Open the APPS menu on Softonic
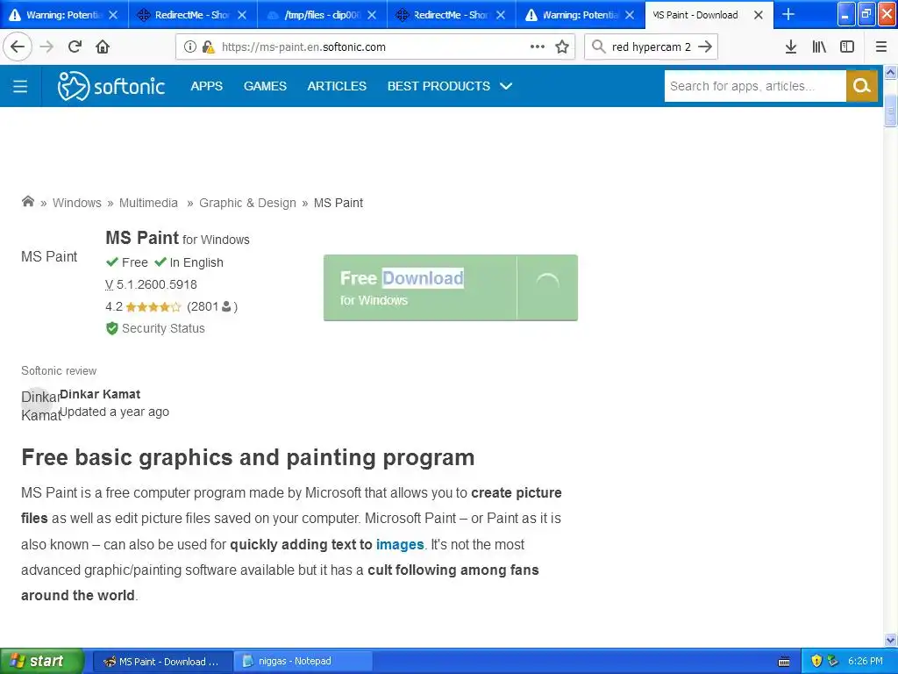Screen dimensions: 898x674 pos(207,86)
